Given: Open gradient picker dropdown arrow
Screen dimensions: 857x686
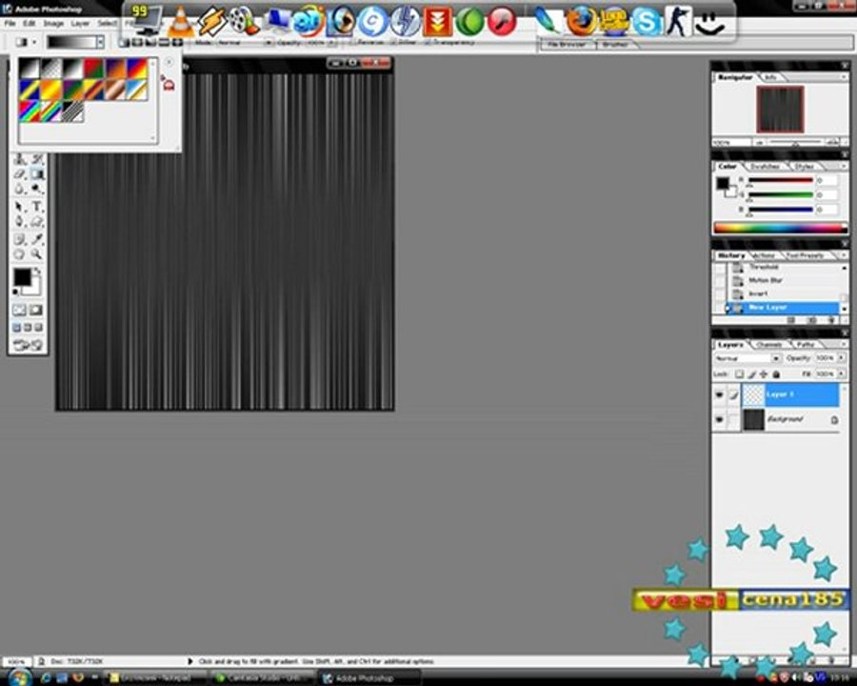Looking at the screenshot, I should coord(100,42).
